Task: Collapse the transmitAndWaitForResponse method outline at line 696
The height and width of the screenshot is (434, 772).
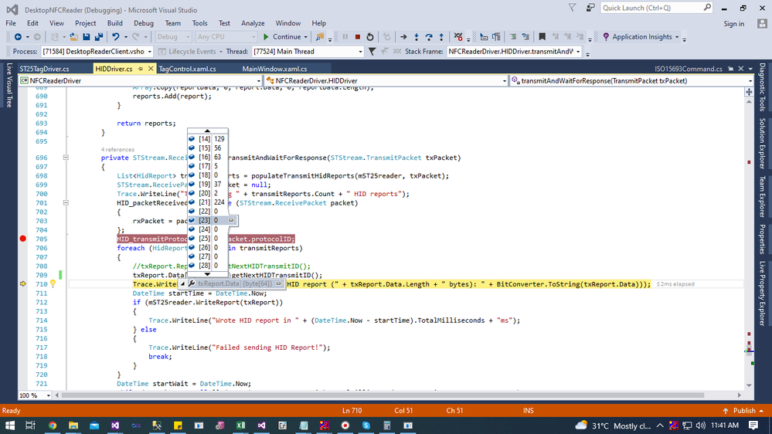Action: point(66,158)
